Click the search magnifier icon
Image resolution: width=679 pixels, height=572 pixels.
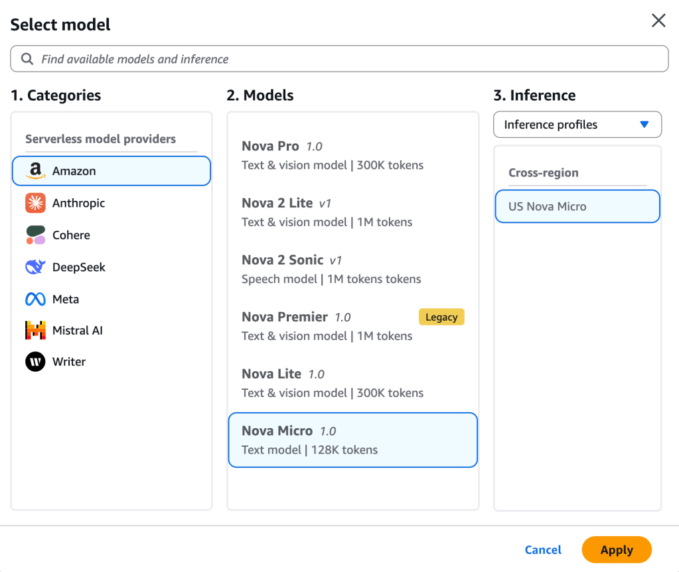27,59
